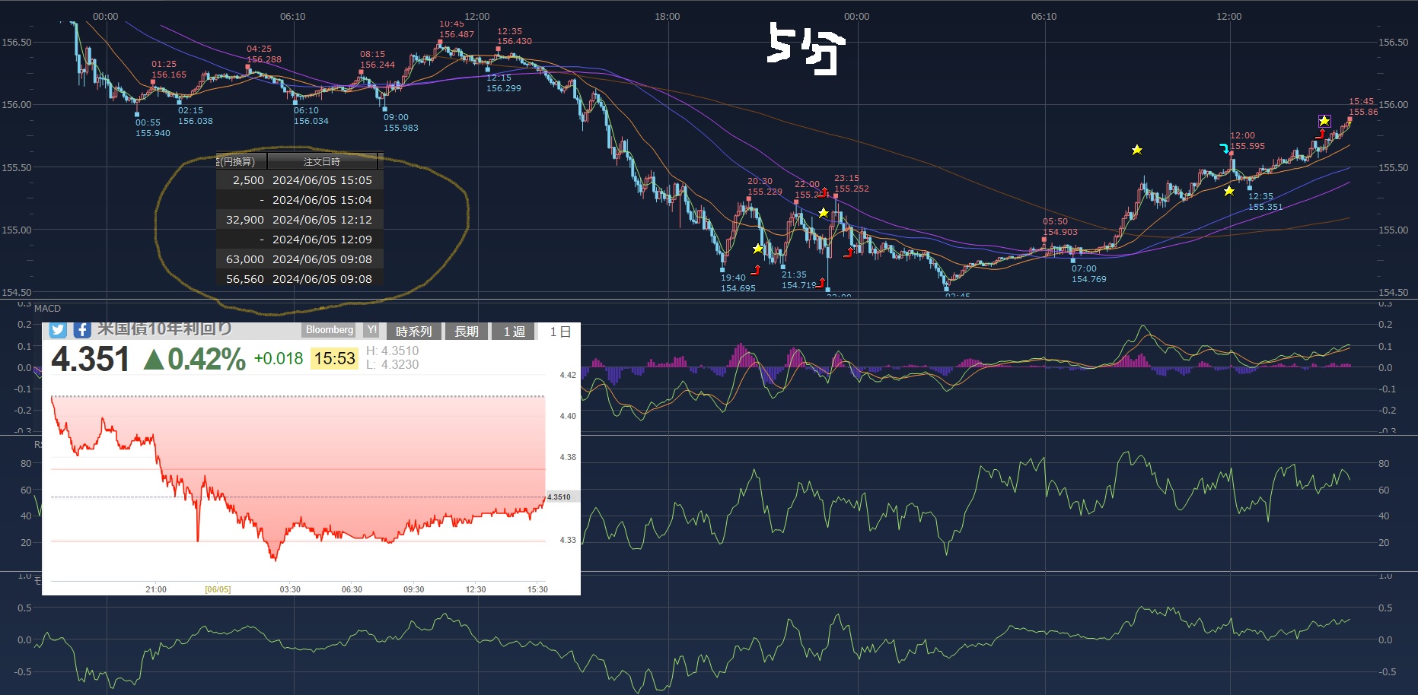1418x695 pixels.
Task: Select the 1日 range tab
Action: pos(560,332)
